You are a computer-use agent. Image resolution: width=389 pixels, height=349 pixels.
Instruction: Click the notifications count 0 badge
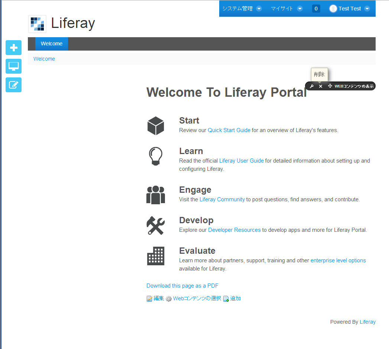pyautogui.click(x=316, y=9)
